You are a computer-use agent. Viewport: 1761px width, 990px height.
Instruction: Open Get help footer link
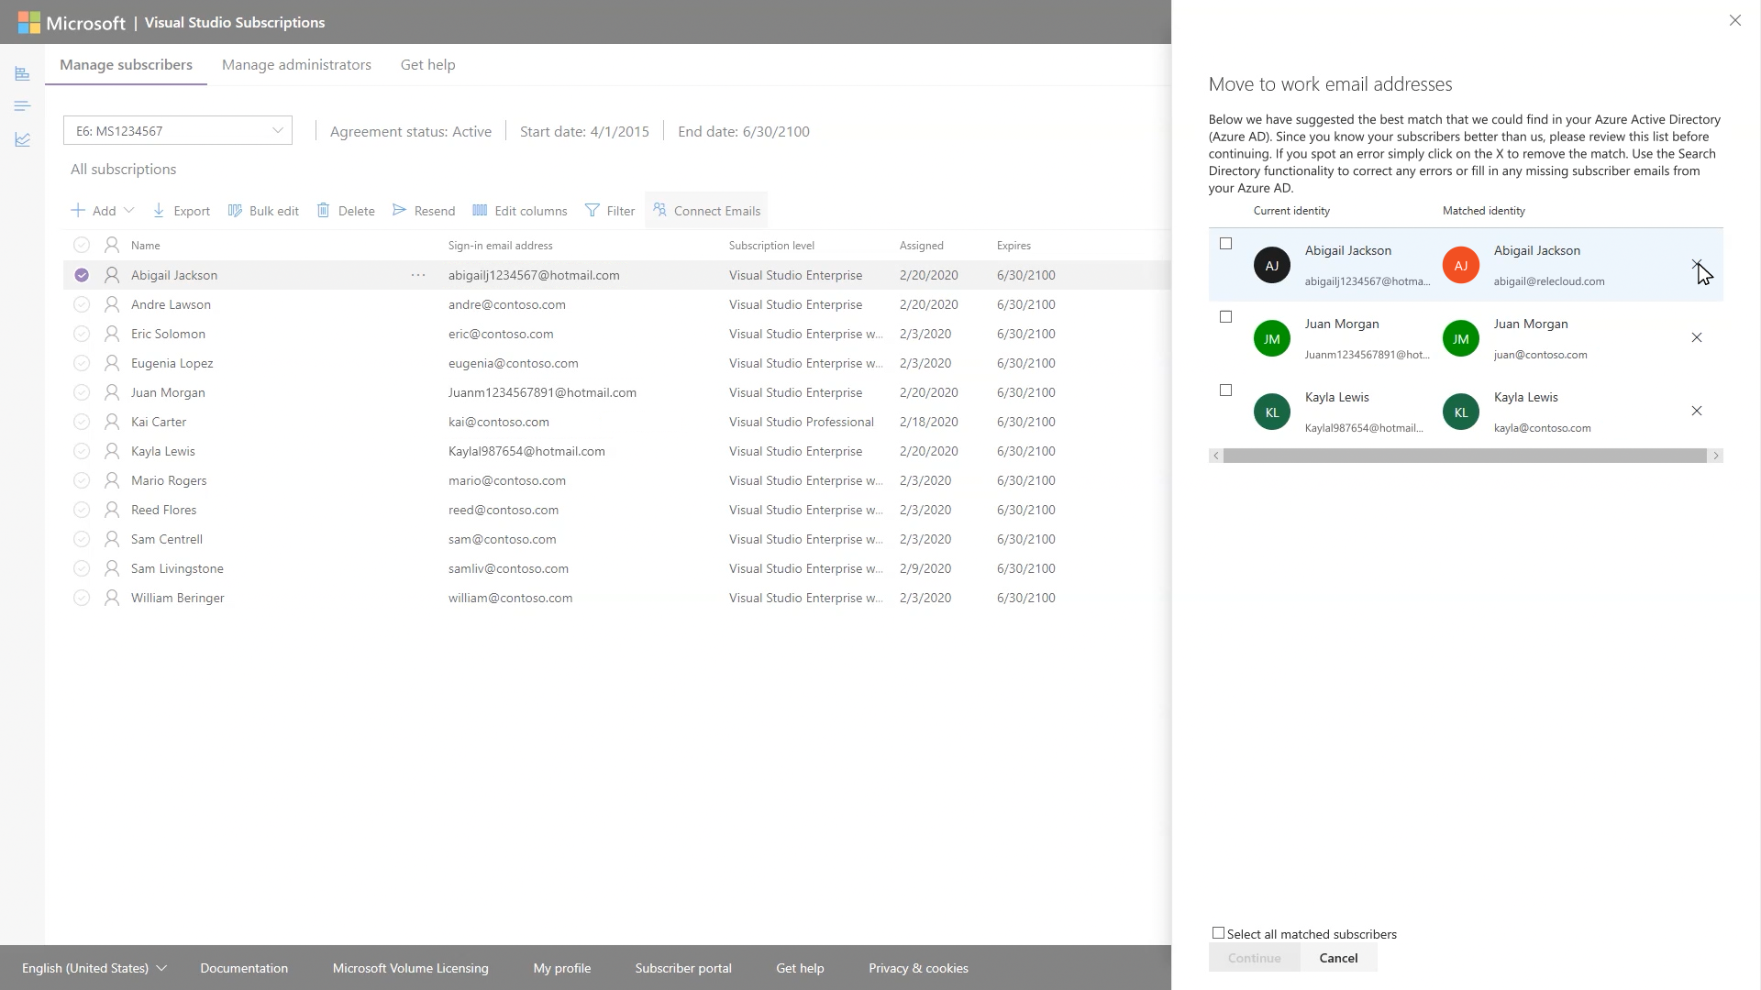[800, 968]
